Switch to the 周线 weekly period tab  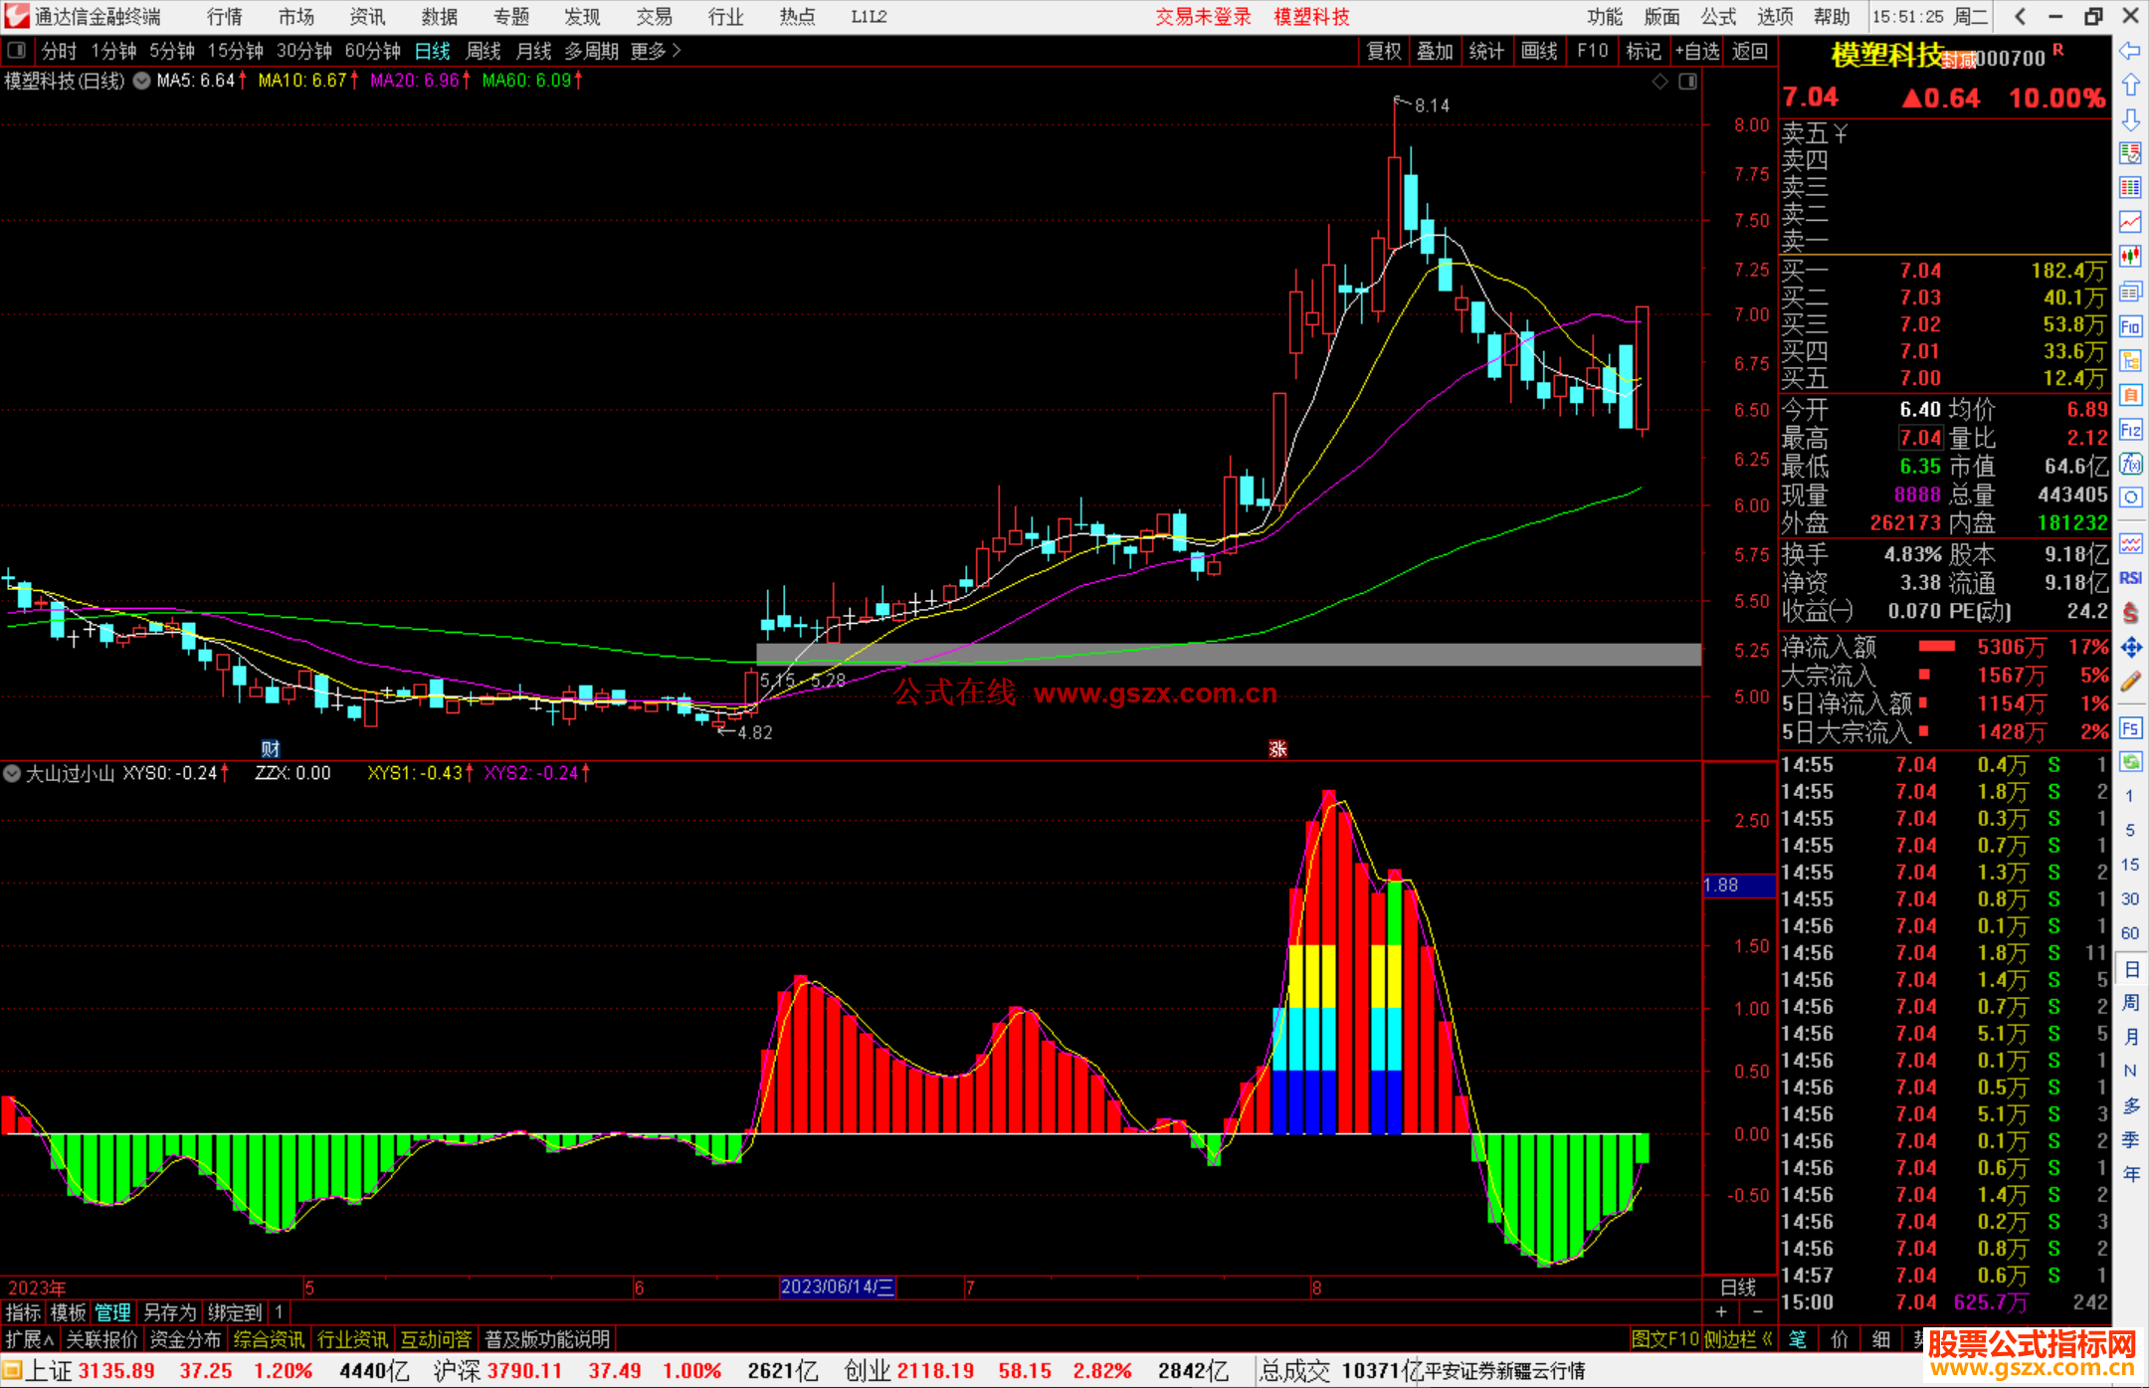[x=484, y=51]
